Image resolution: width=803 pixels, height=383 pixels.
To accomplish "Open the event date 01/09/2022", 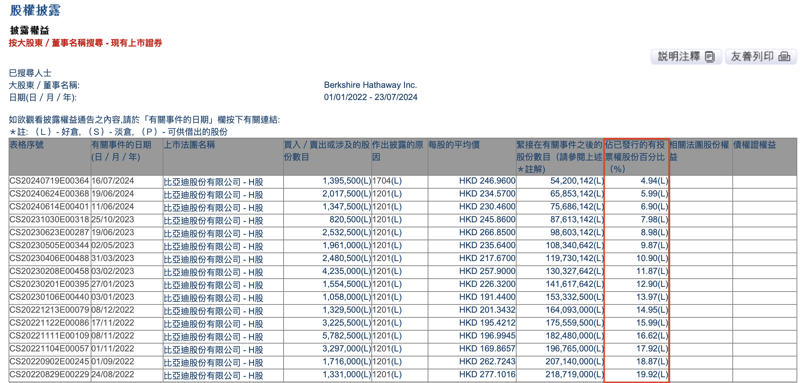I will [x=113, y=361].
